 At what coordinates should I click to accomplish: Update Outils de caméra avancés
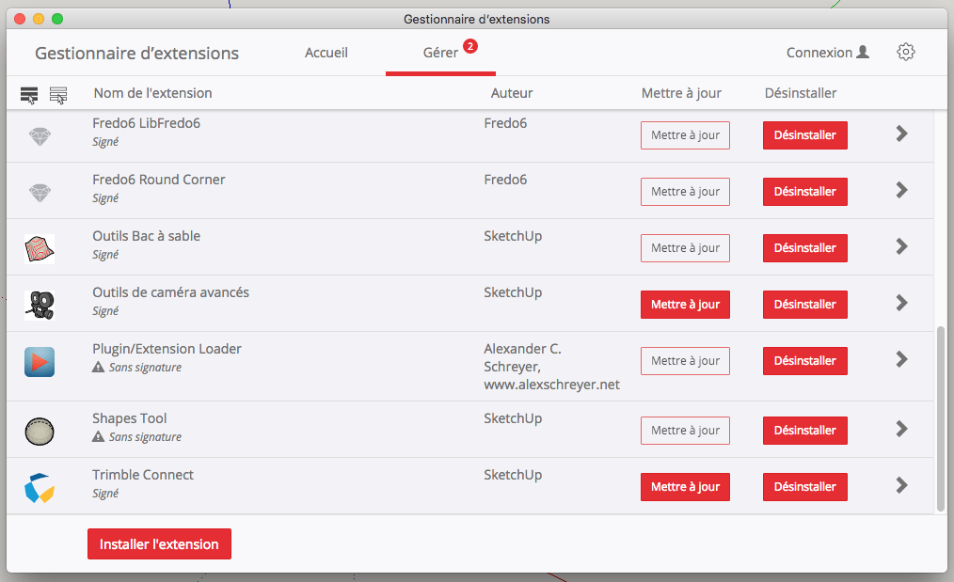[685, 304]
